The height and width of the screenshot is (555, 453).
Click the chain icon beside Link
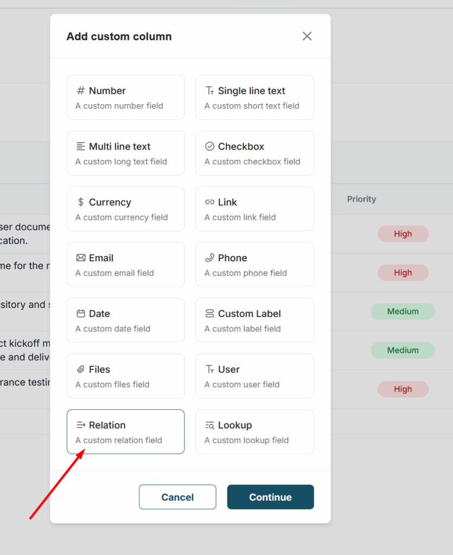click(x=210, y=203)
